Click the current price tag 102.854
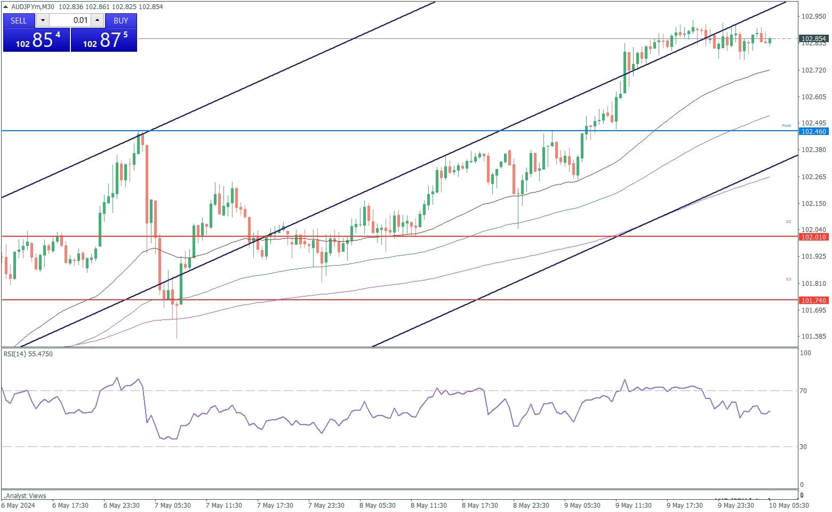Image resolution: width=832 pixels, height=512 pixels. (813, 38)
